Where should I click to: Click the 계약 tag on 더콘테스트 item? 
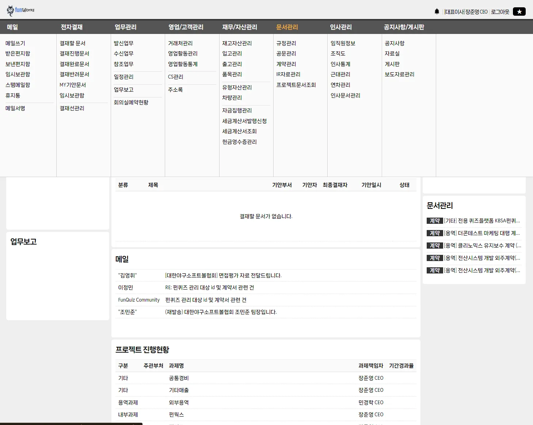click(x=435, y=233)
